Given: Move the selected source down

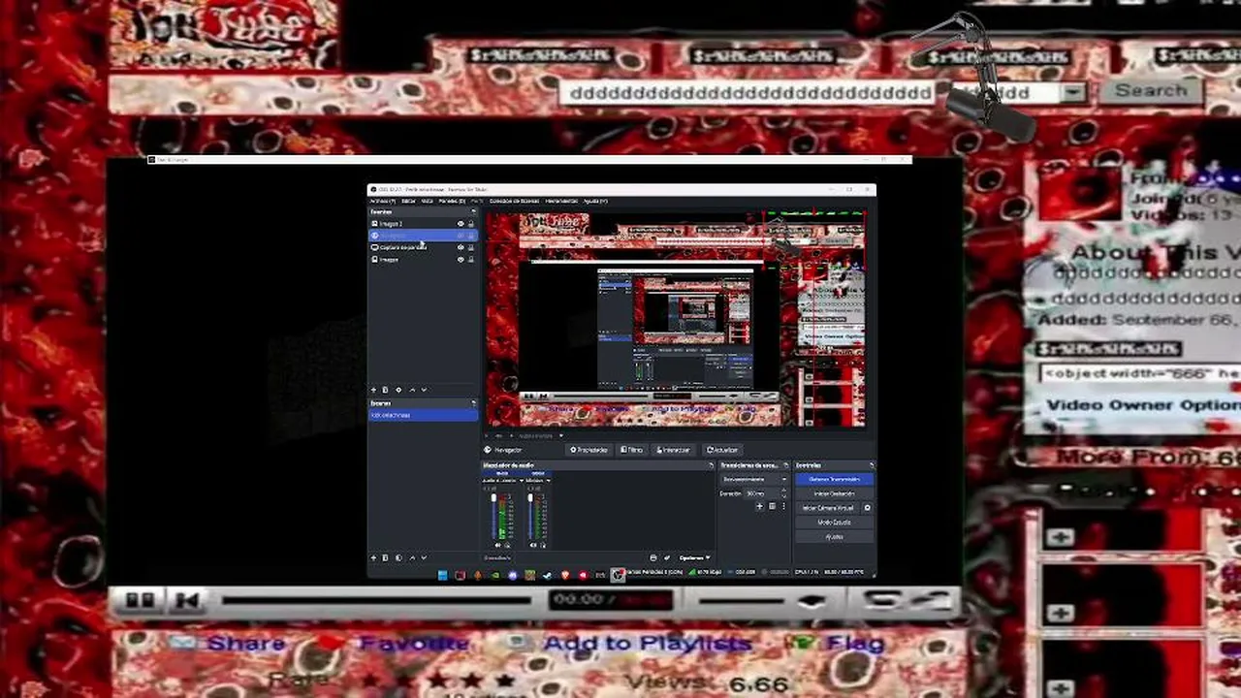Looking at the screenshot, I should click(424, 390).
